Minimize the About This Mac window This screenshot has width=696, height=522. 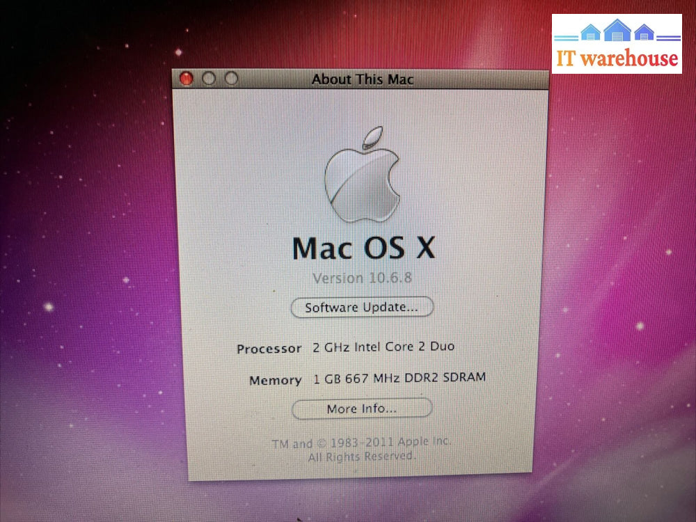coord(208,79)
